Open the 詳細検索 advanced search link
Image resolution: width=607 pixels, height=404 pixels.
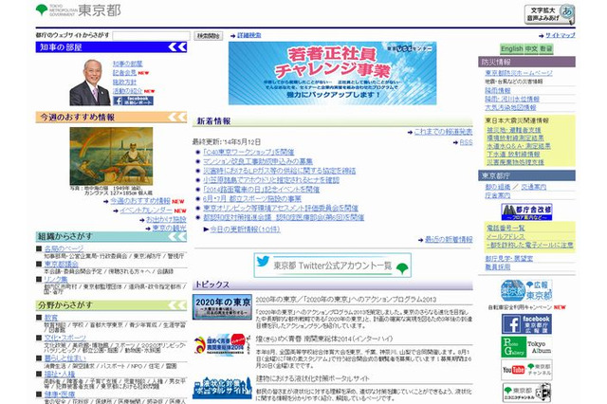pyautogui.click(x=248, y=35)
